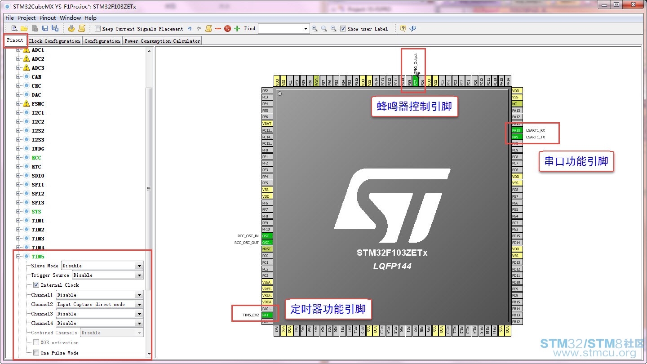The height and width of the screenshot is (364, 647).
Task: Select the SPI1 tree item
Action: point(38,185)
